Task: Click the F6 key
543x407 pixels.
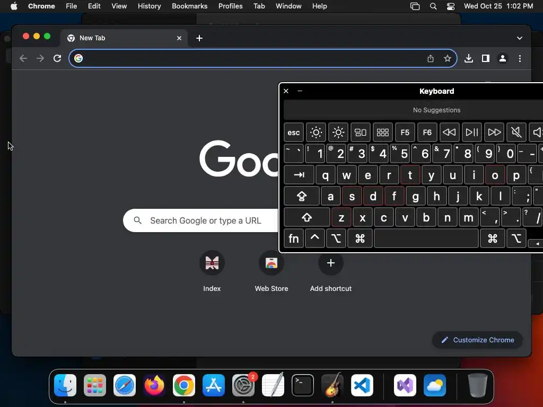Action: click(427, 132)
